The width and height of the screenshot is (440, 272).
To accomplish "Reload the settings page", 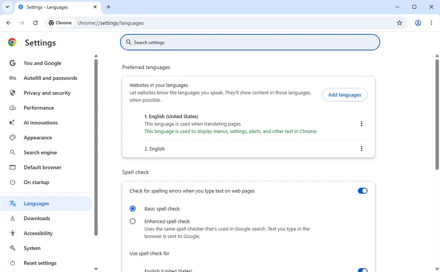I will coord(35,23).
